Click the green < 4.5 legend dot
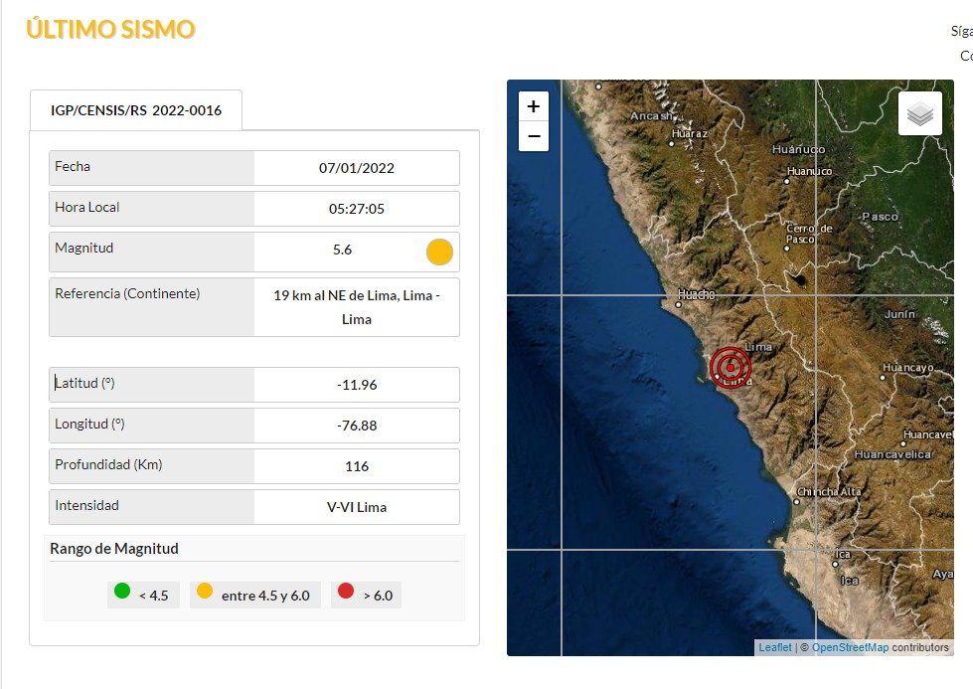973x689 pixels. (x=122, y=591)
